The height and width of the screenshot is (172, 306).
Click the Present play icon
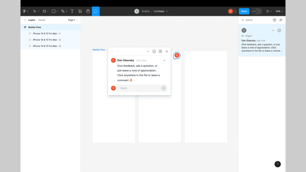268,11
